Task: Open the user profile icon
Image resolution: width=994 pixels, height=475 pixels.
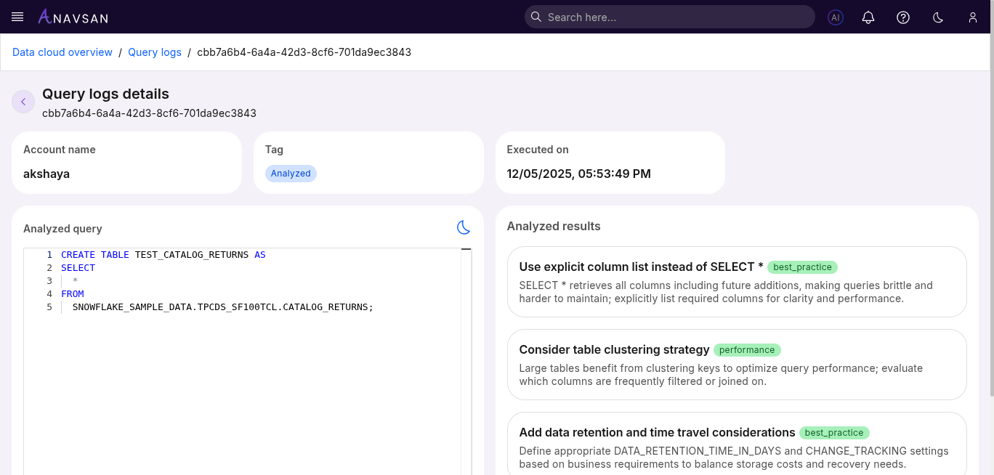Action: tap(973, 17)
